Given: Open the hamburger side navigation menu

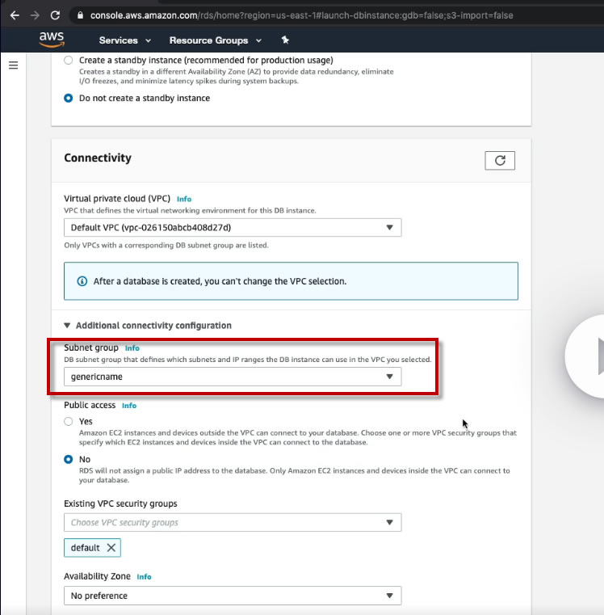Looking at the screenshot, I should click(13, 65).
